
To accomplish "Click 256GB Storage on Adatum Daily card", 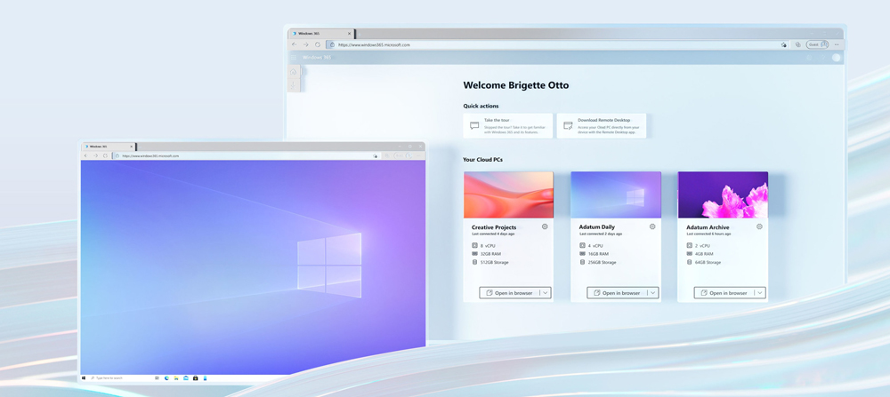I will pyautogui.click(x=602, y=262).
